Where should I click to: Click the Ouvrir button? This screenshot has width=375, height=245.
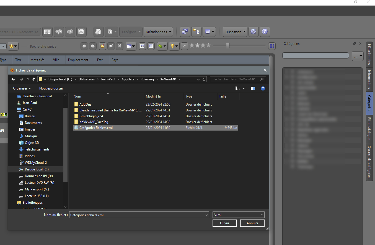click(224, 223)
